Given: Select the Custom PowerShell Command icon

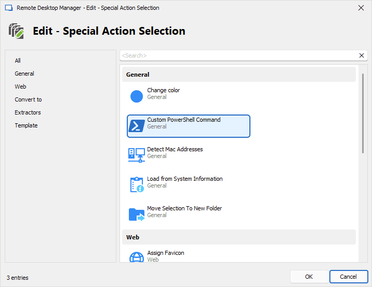Looking at the screenshot, I should [137, 126].
